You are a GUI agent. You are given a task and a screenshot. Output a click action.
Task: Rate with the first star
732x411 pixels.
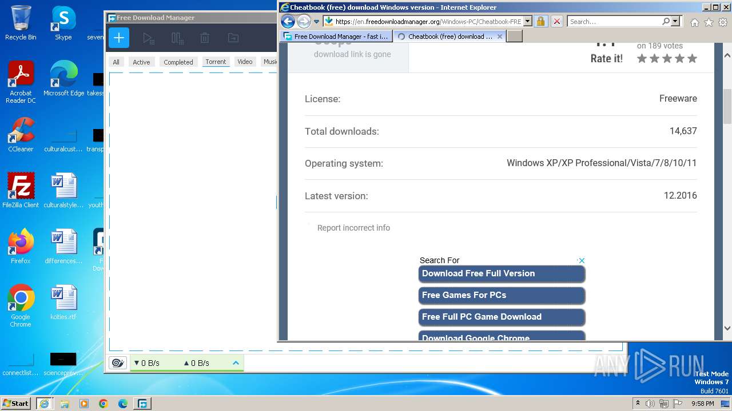(642, 58)
